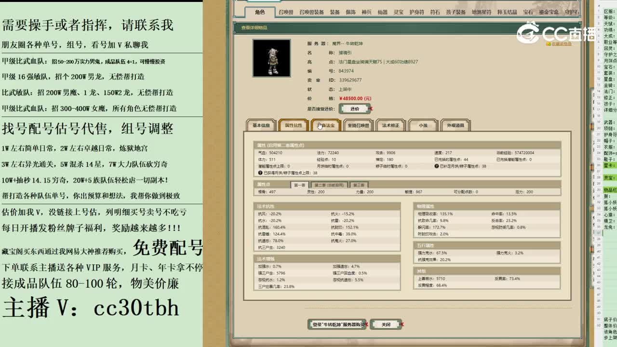Click the 当前经验: 574720004 value
The image size is (617, 347).
515,153
